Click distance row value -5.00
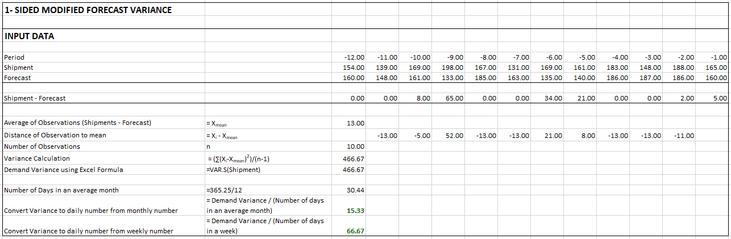The height and width of the screenshot is (239, 731). (415, 136)
